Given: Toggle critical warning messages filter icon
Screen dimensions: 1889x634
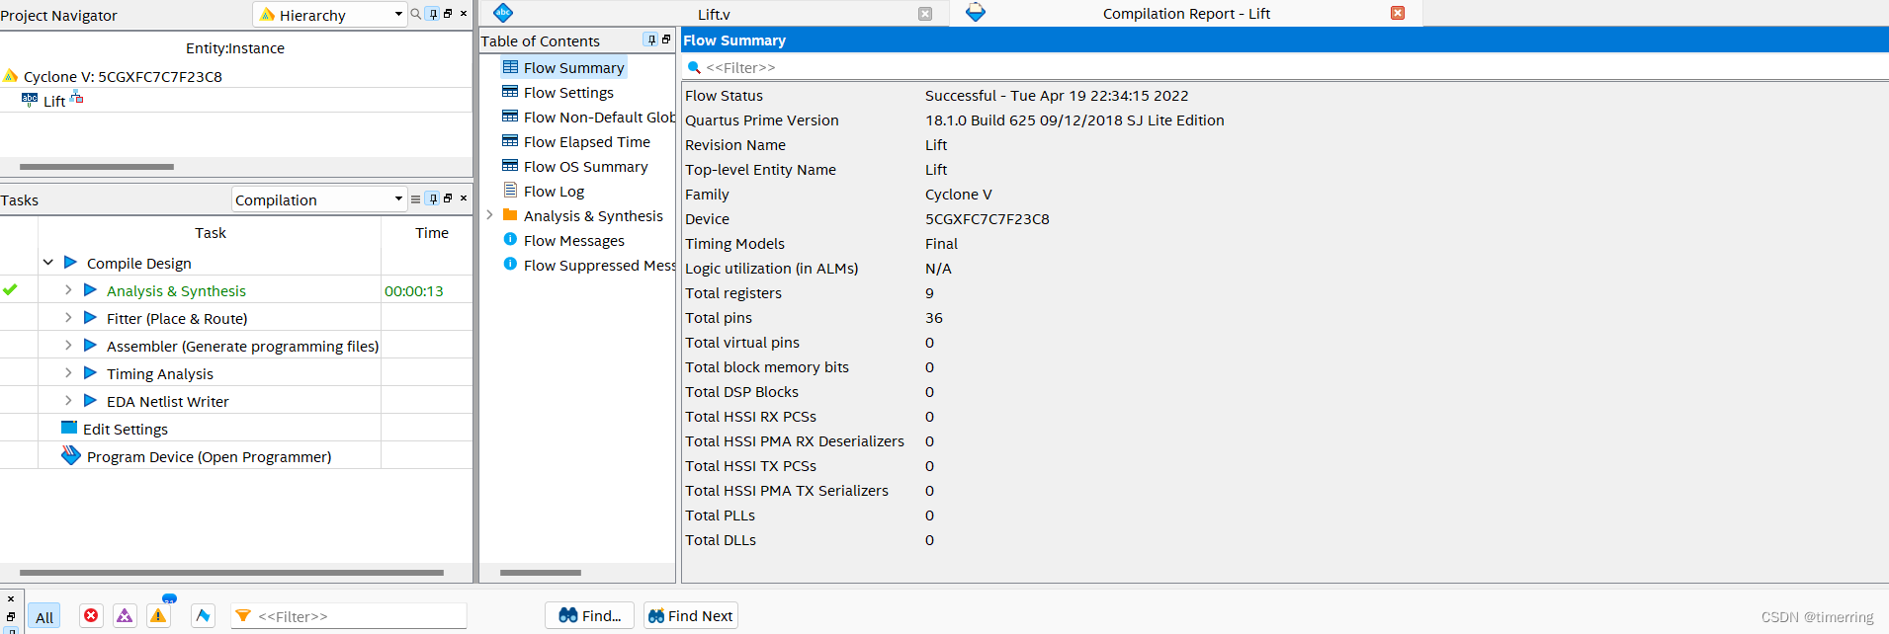Looking at the screenshot, I should pos(125,616).
